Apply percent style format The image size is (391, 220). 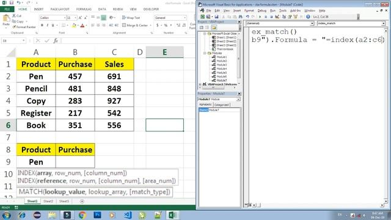pyautogui.click(x=166, y=25)
